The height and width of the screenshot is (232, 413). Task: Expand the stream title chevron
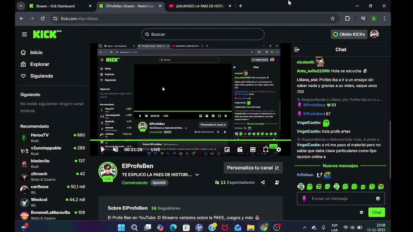[x=197, y=175]
